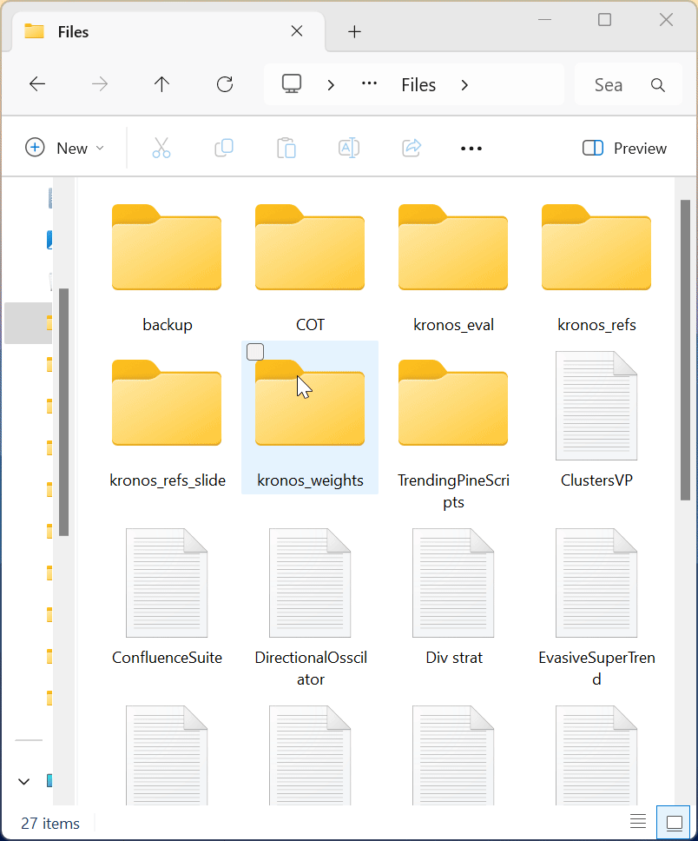Refresh the Files folder view
The image size is (698, 841).
[x=225, y=84]
